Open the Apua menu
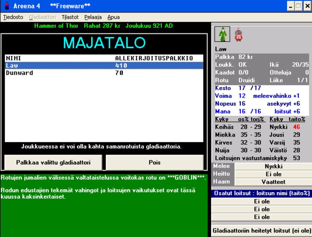The width and height of the screenshot is (312, 237). (x=113, y=17)
